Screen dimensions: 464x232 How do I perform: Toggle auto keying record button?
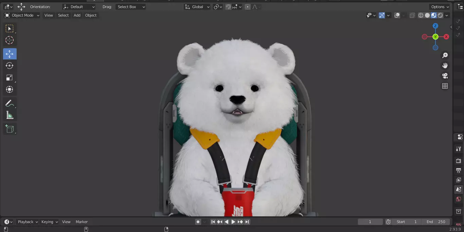pyautogui.click(x=198, y=222)
